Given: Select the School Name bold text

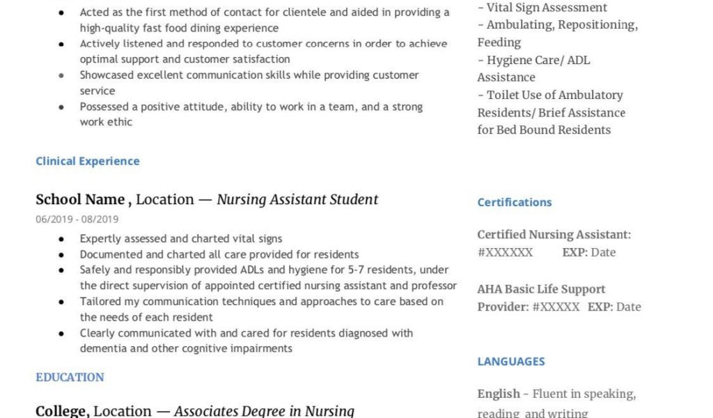Looking at the screenshot, I should pyautogui.click(x=80, y=199).
